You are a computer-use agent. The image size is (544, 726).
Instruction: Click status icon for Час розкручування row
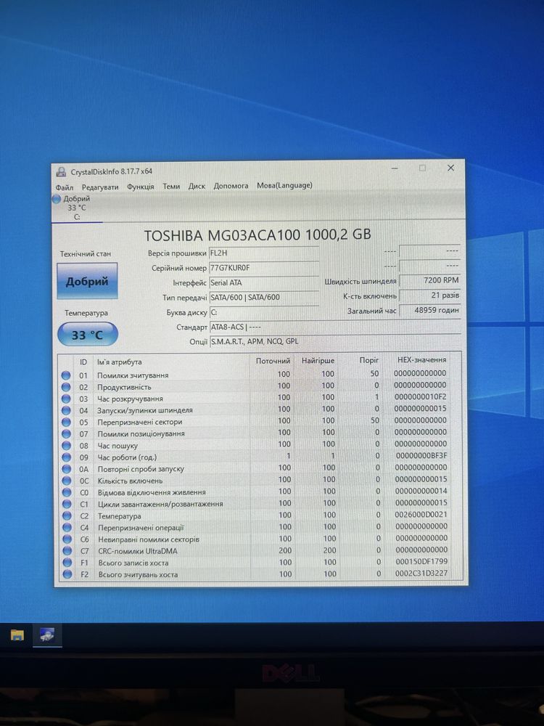(66, 399)
